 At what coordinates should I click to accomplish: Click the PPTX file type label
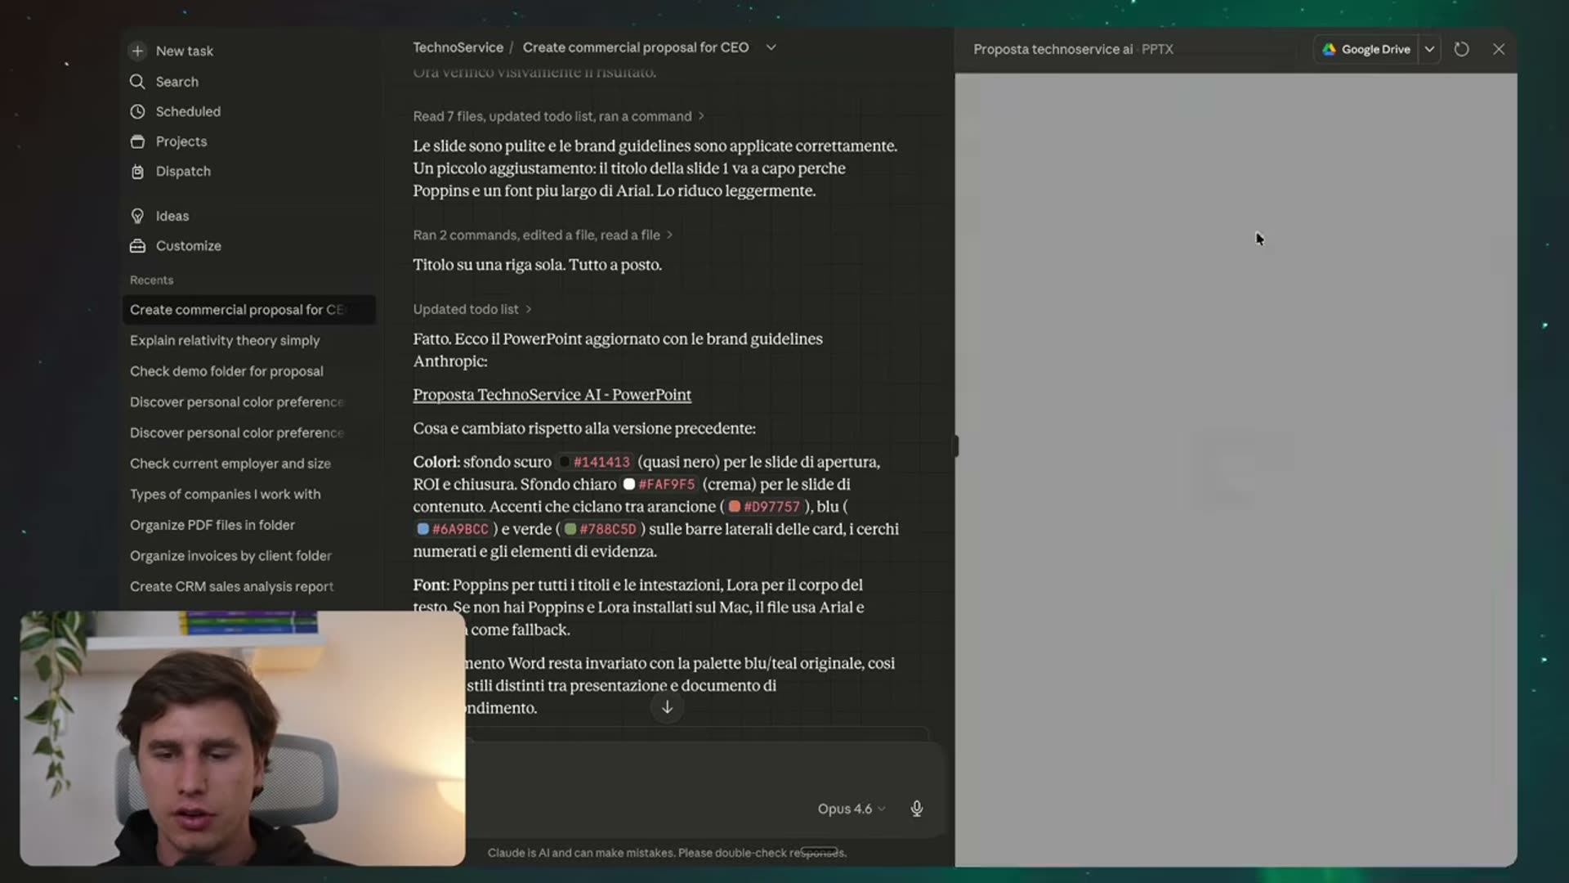[x=1157, y=49]
